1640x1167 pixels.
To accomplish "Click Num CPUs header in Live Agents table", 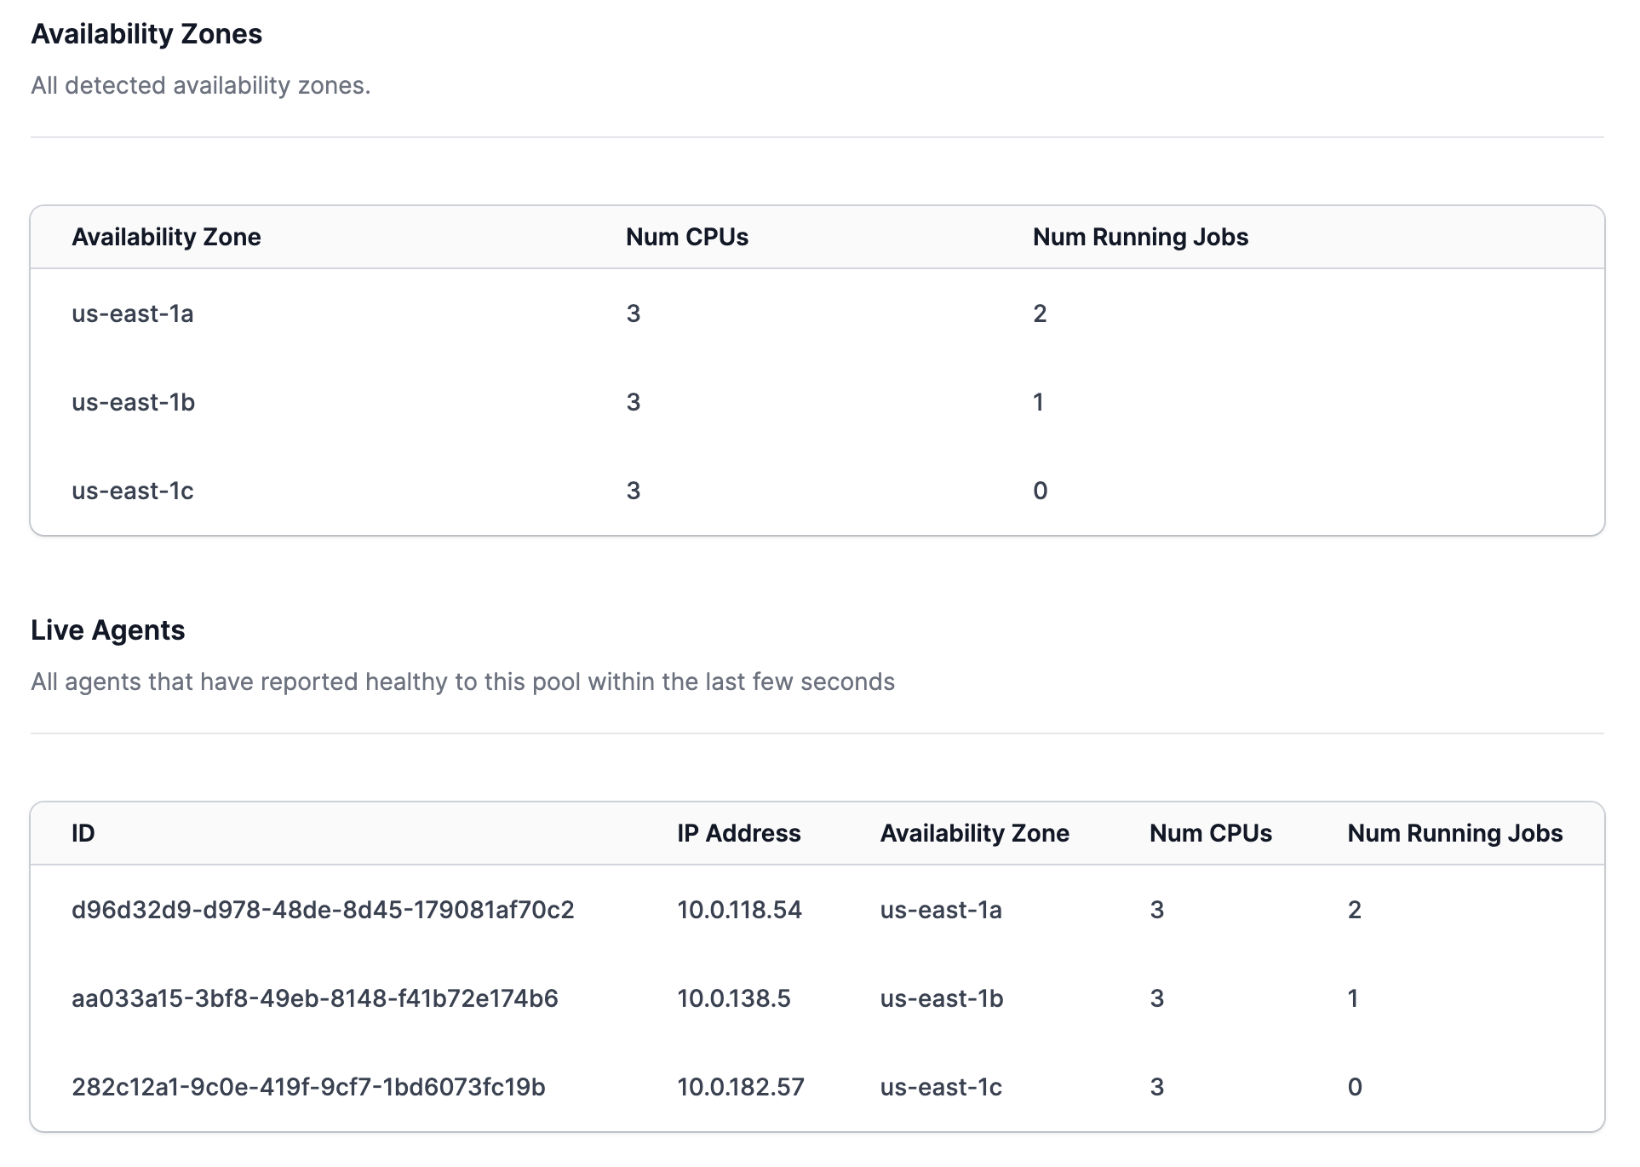I will click(1210, 833).
